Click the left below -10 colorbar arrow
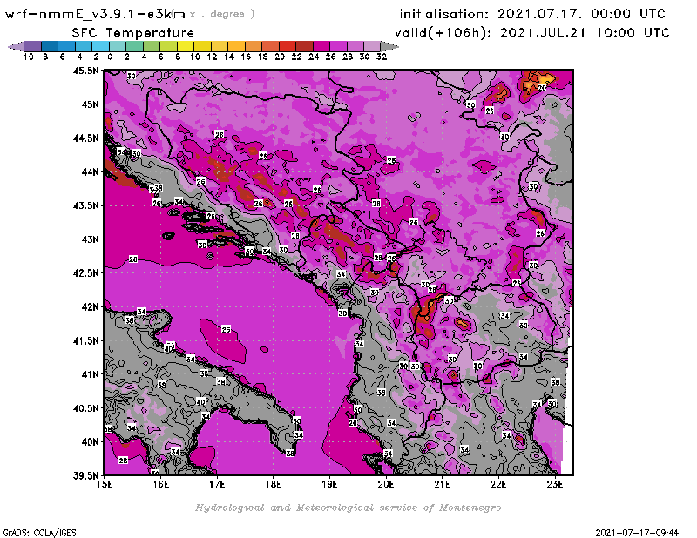Viewport: 697px width, 538px height. 16,46
